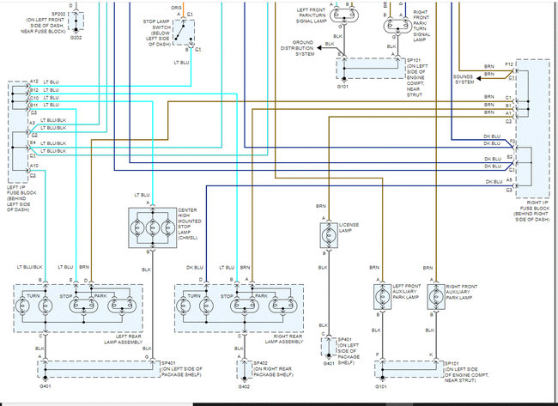Click the F12 pin label on the right fuse block
Screen dimensions: 558x406
pyautogui.click(x=509, y=64)
